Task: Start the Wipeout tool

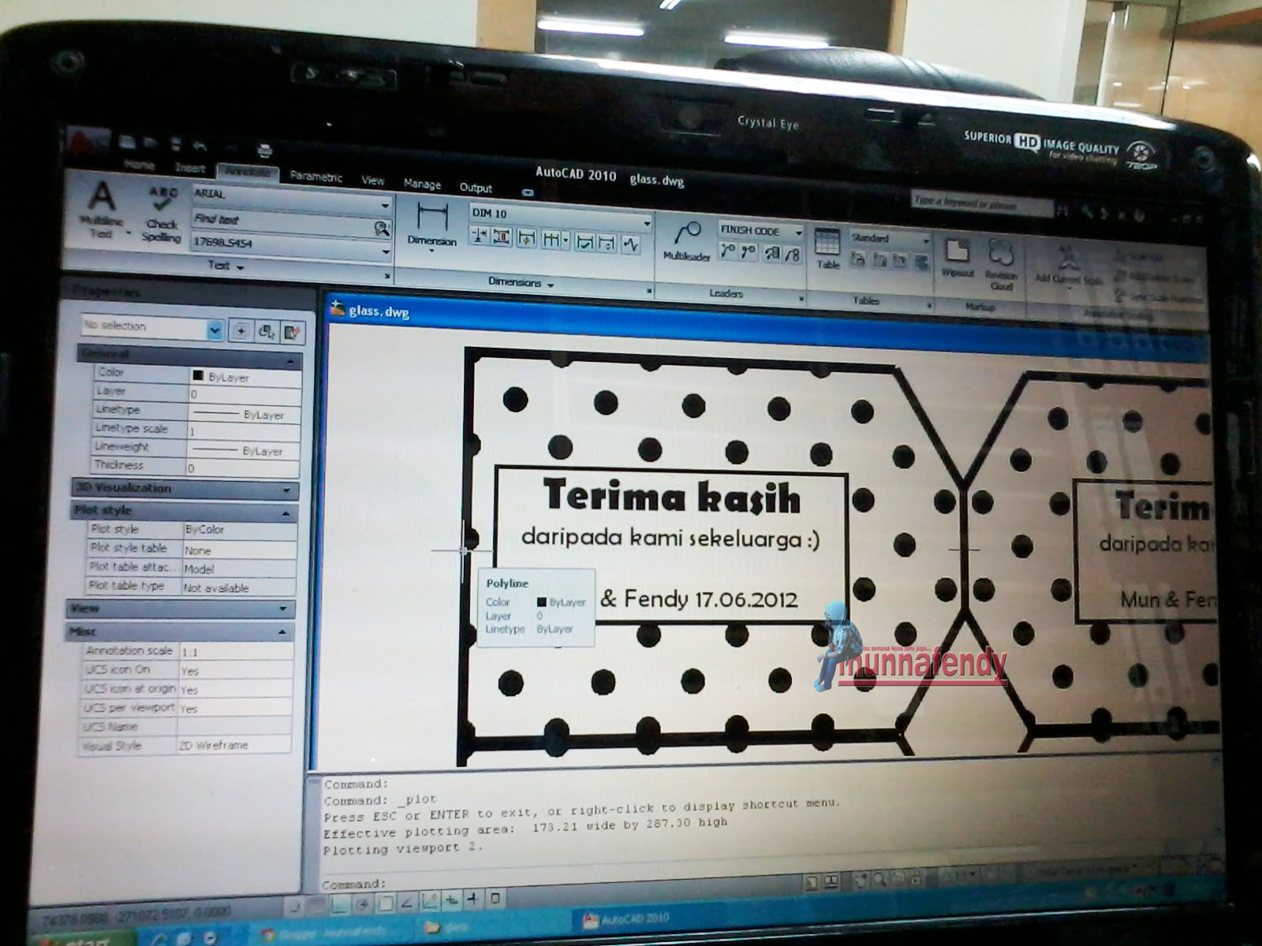Action: coord(958,258)
